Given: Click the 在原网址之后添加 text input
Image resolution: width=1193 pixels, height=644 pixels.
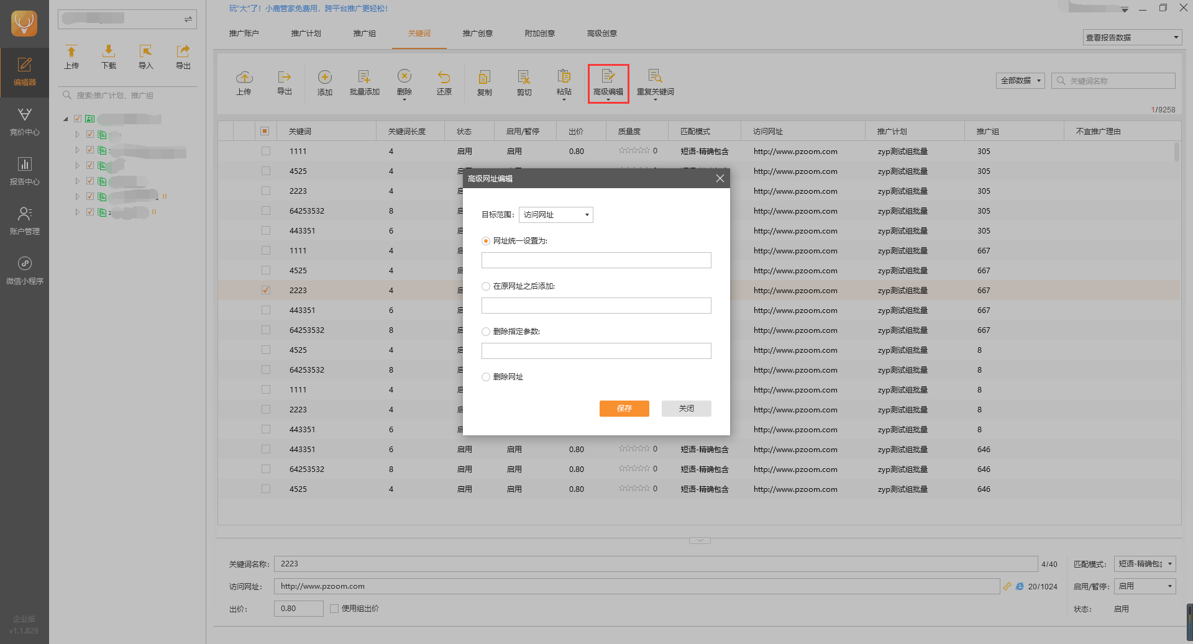Looking at the screenshot, I should coord(596,306).
